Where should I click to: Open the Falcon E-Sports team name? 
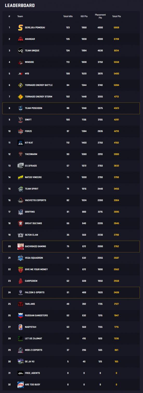tap(35, 292)
